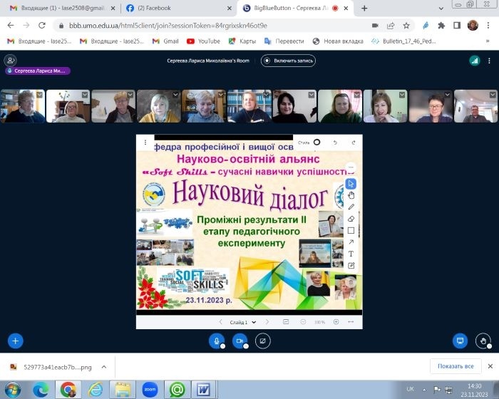Toggle the raise hand button

click(x=483, y=341)
